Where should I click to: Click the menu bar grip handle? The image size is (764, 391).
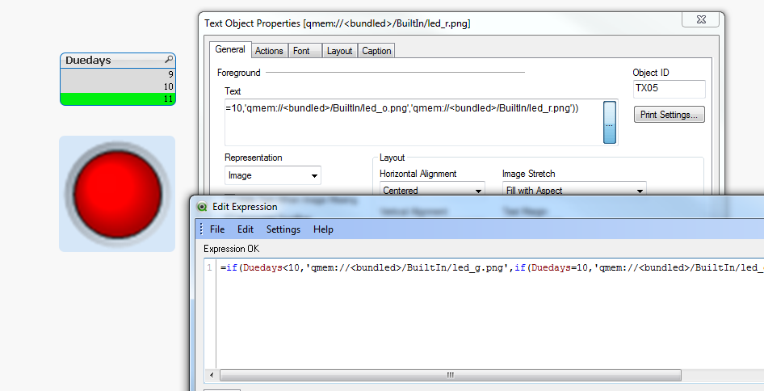pyautogui.click(x=201, y=229)
